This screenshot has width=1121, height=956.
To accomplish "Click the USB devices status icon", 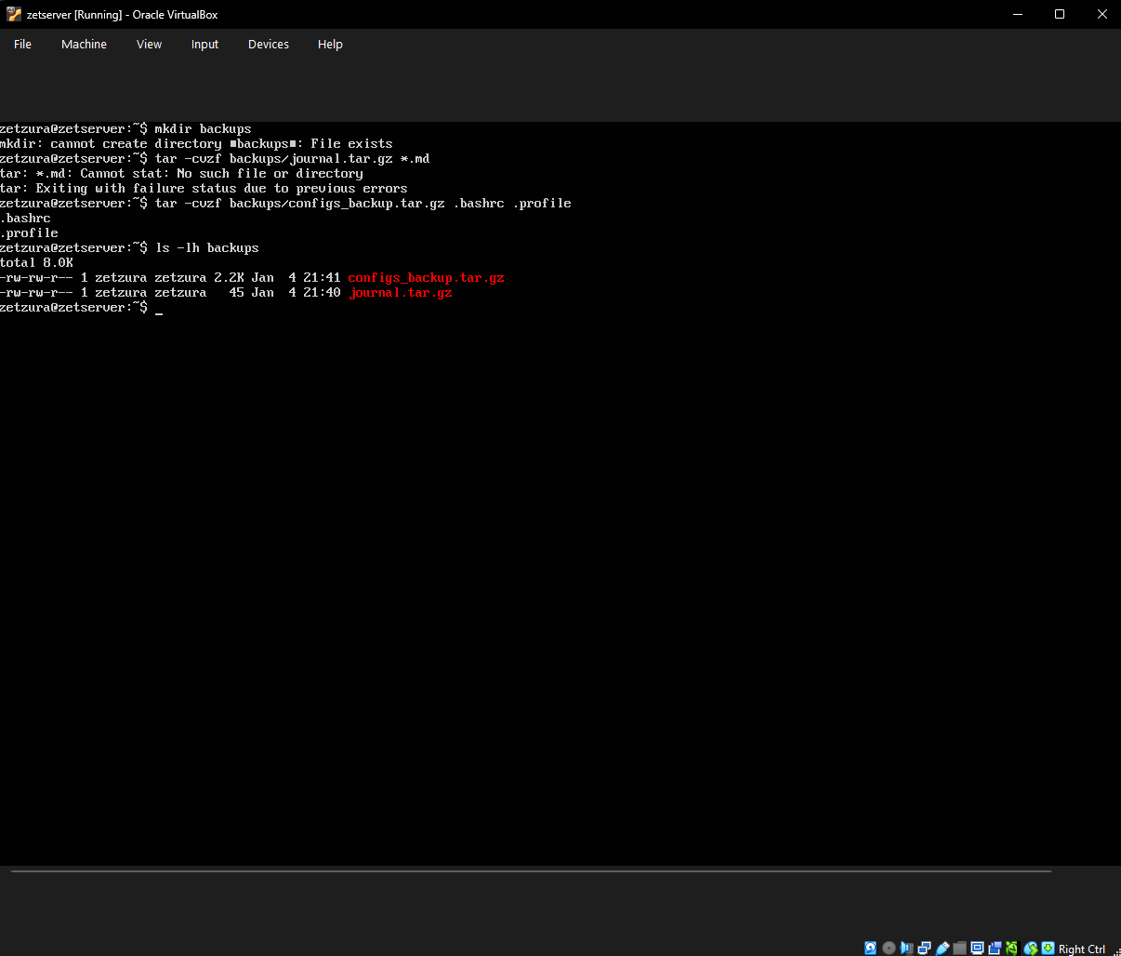I will [943, 949].
